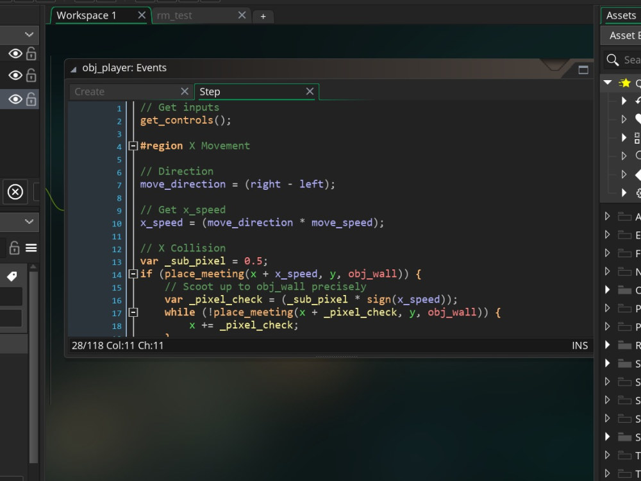The image size is (641, 481).
Task: Close the Create event tab
Action: (x=185, y=91)
